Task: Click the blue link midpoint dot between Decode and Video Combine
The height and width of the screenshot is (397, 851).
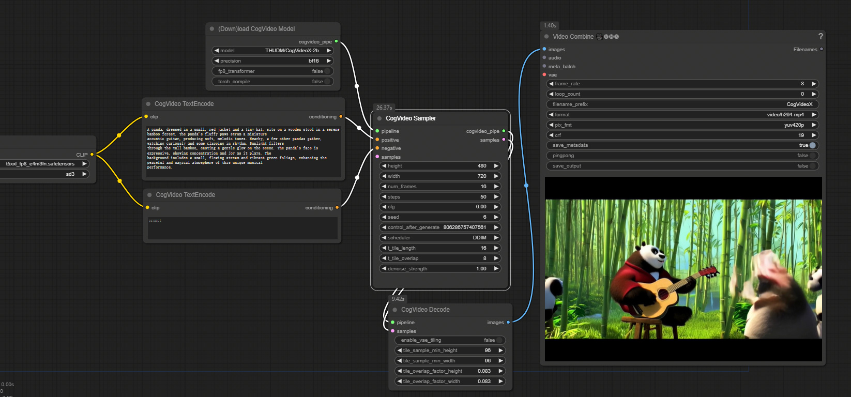Action: point(526,185)
